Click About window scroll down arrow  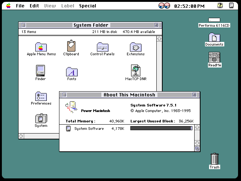coord(197,143)
